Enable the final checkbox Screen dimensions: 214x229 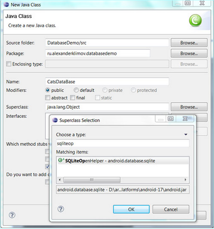tap(72, 97)
